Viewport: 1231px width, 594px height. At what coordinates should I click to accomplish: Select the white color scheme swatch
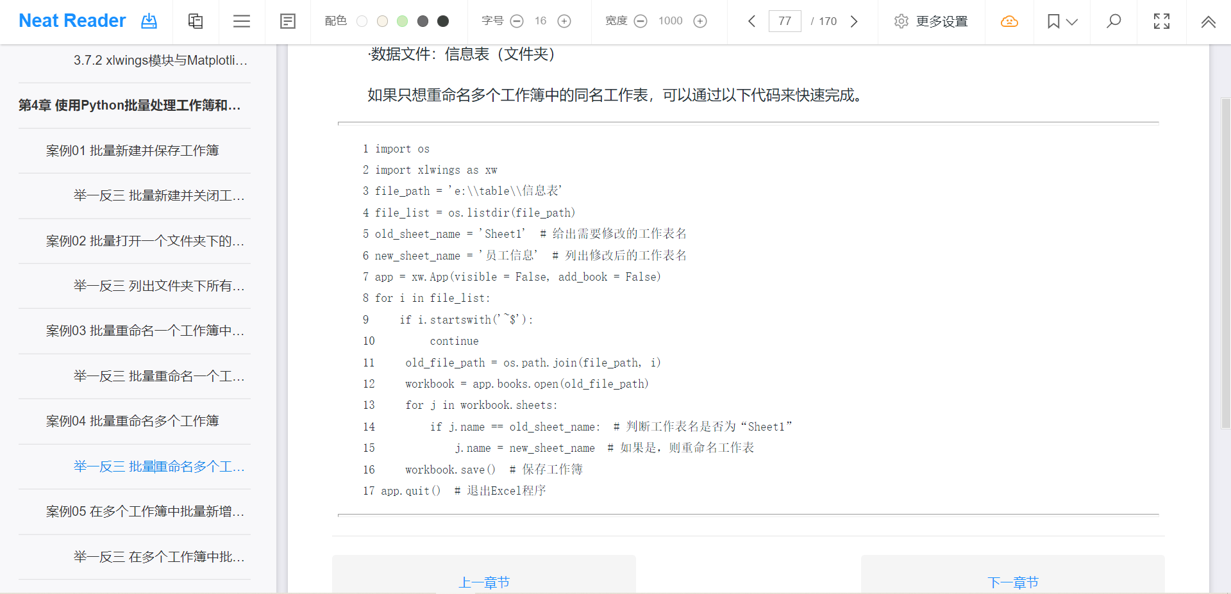click(362, 21)
